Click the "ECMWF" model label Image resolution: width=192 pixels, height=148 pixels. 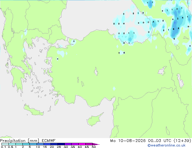pos(49,141)
